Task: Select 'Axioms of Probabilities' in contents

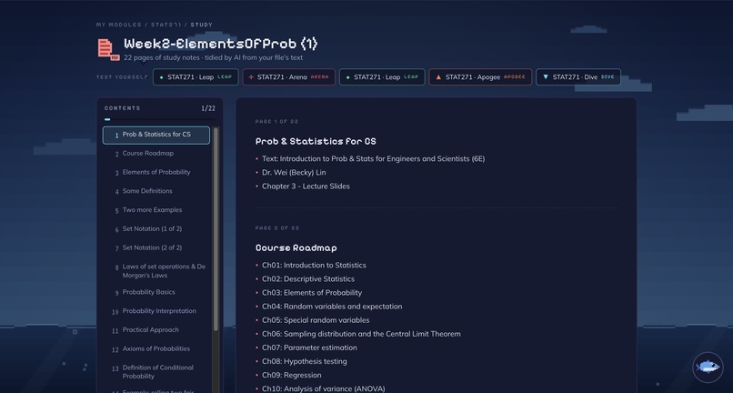Action: point(156,349)
